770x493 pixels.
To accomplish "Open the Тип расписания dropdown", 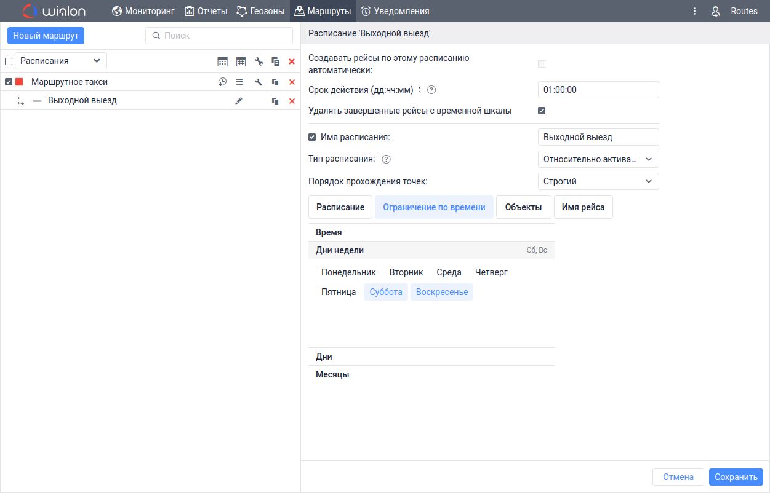I will coord(598,159).
